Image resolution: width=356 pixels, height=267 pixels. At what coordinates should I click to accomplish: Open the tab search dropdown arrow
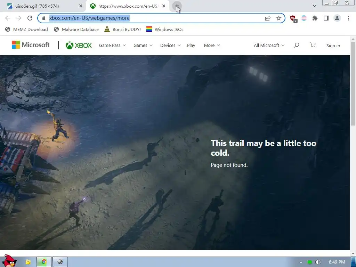click(314, 6)
